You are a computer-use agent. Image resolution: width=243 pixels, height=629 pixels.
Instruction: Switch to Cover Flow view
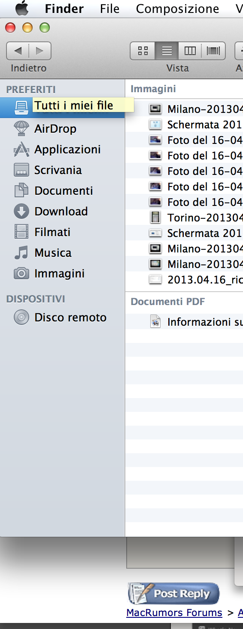click(x=213, y=51)
